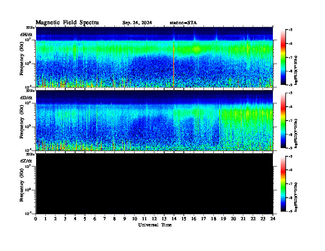This screenshot has height=251, width=325.
Task: Click hour tick label '0' on time axis
Action: tap(36, 219)
